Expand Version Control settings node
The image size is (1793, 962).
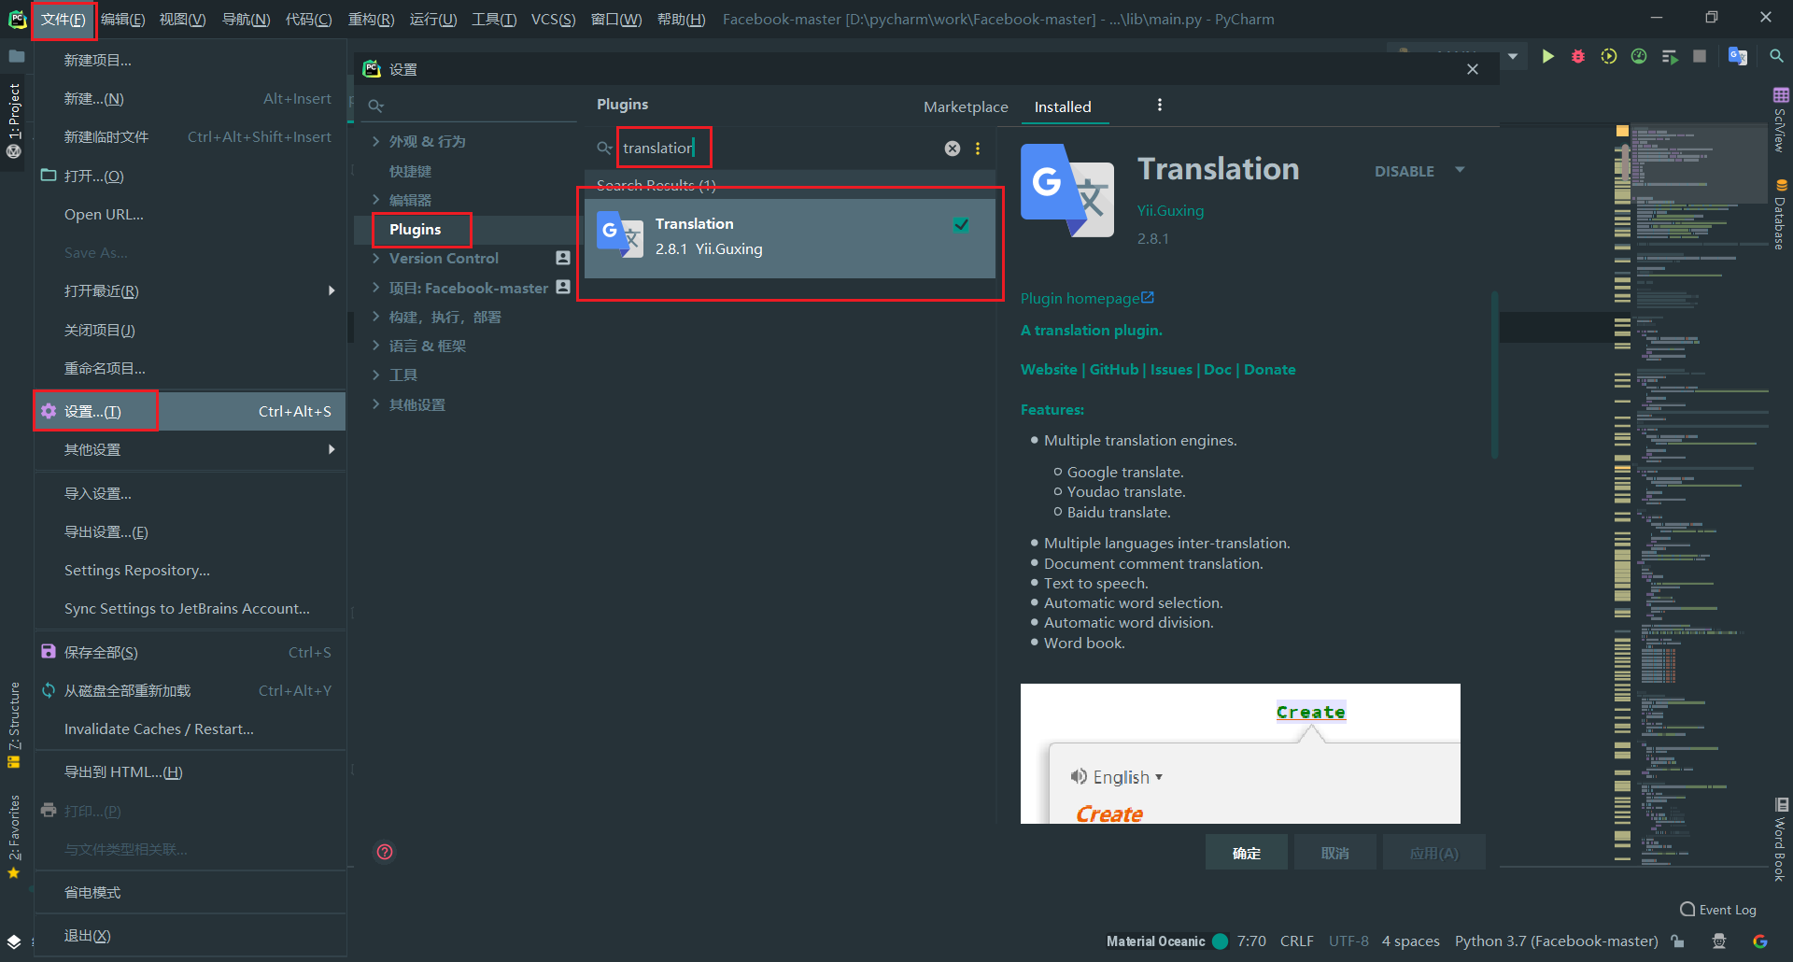[x=375, y=259]
